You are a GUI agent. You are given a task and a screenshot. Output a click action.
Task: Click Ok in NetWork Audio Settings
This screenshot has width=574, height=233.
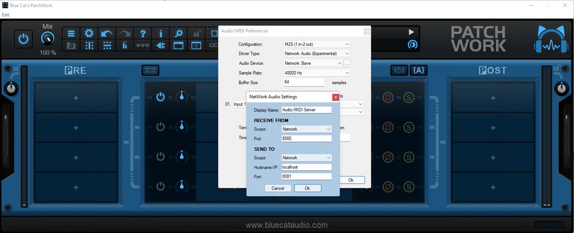pyautogui.click(x=308, y=189)
